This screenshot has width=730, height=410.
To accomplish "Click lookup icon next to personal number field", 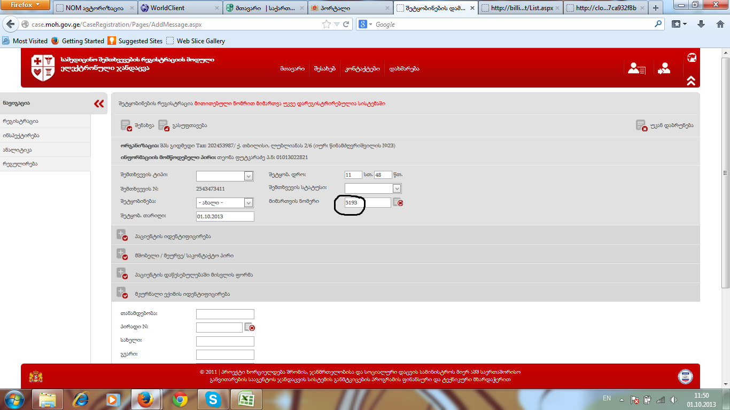I will [249, 327].
